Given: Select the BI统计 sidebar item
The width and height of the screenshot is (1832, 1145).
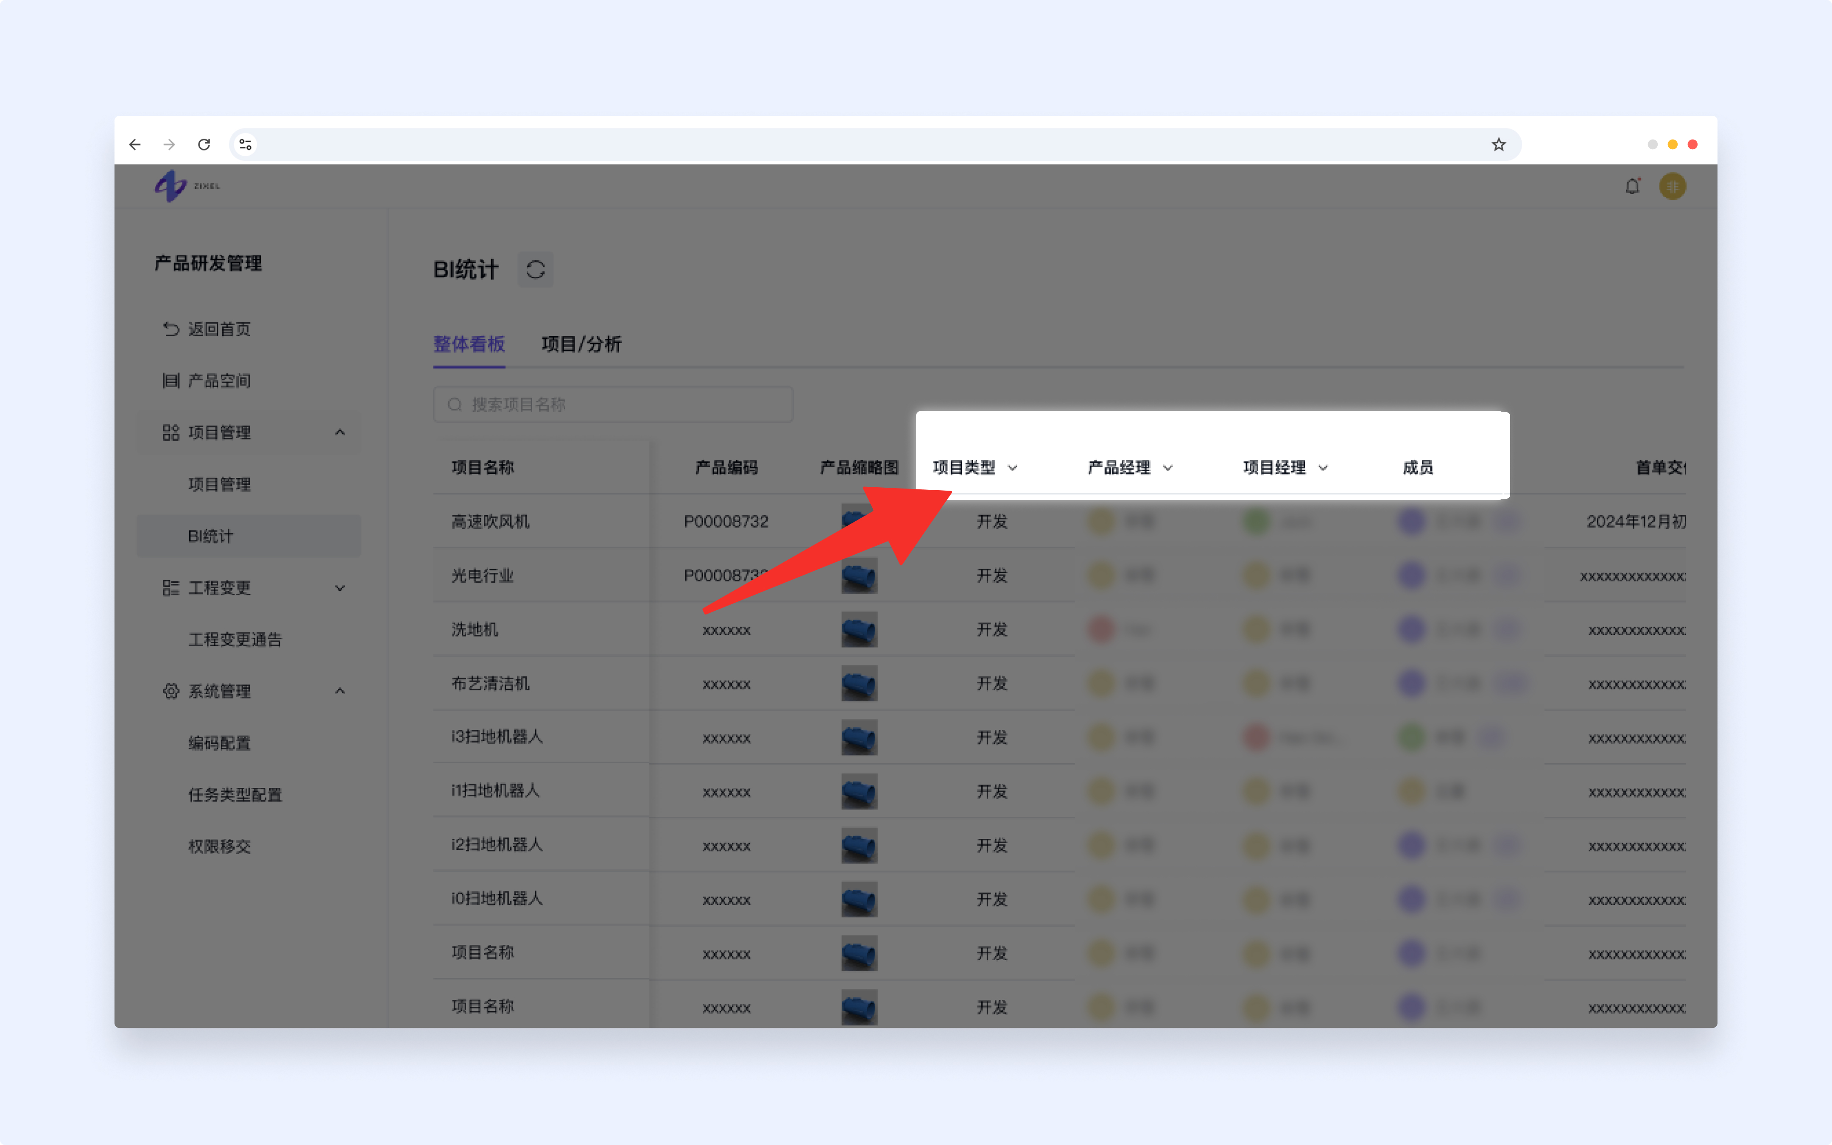Looking at the screenshot, I should click(x=249, y=536).
